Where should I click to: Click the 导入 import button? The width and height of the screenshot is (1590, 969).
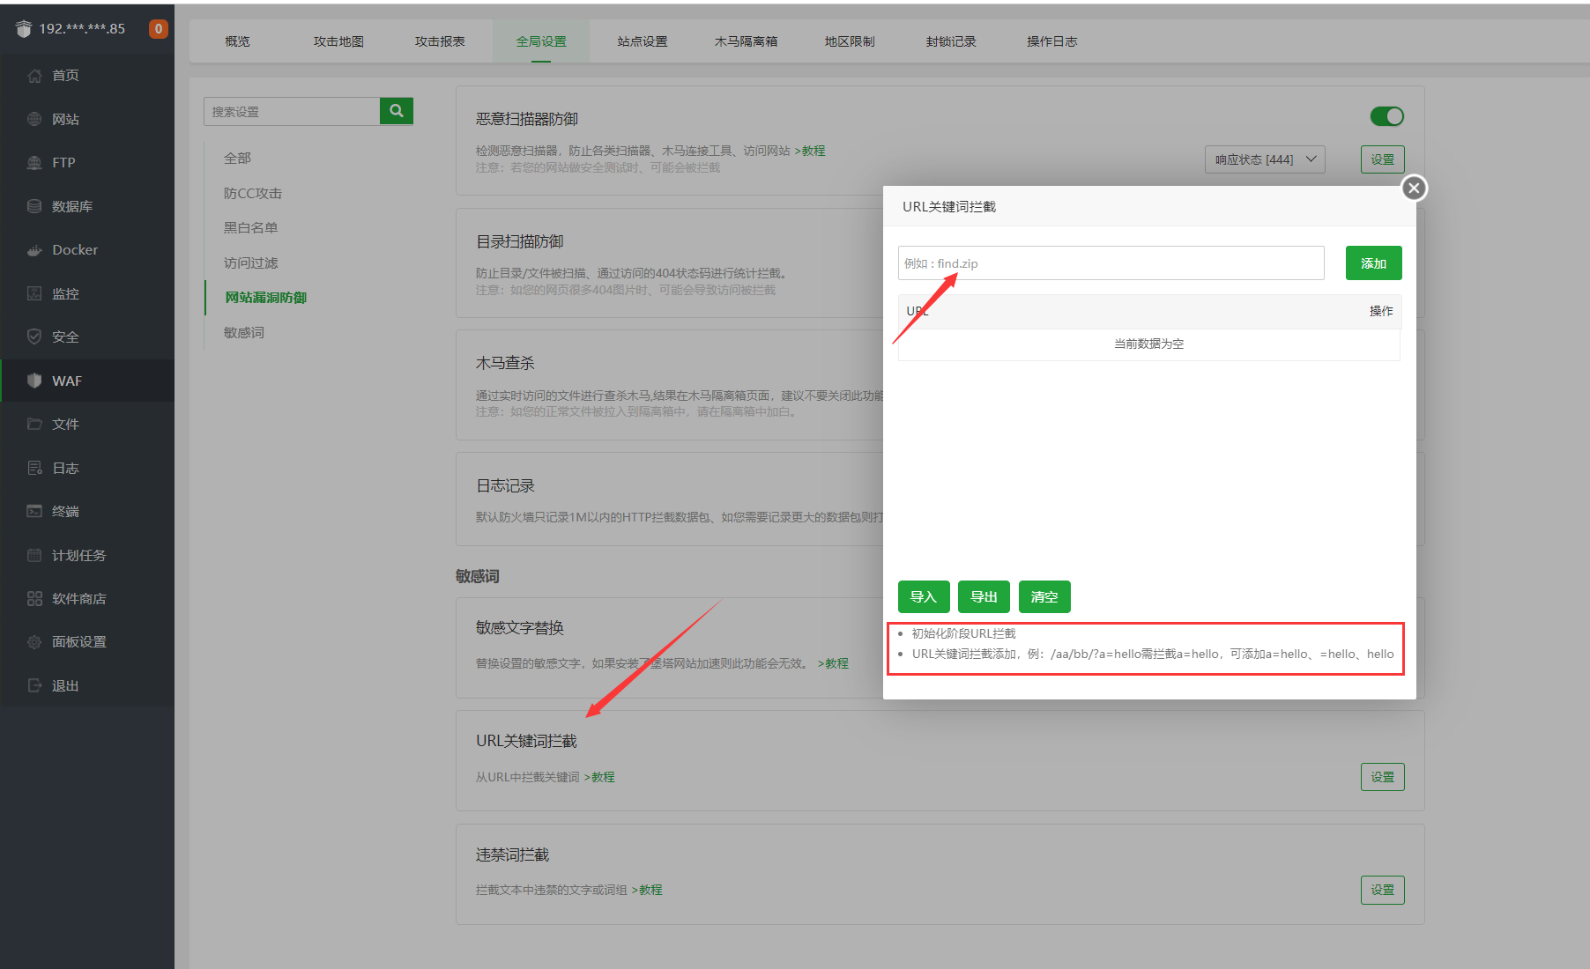click(924, 596)
